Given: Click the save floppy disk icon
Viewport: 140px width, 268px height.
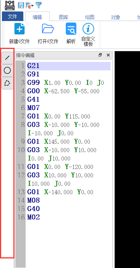Looking at the screenshot, I should point(21,5).
